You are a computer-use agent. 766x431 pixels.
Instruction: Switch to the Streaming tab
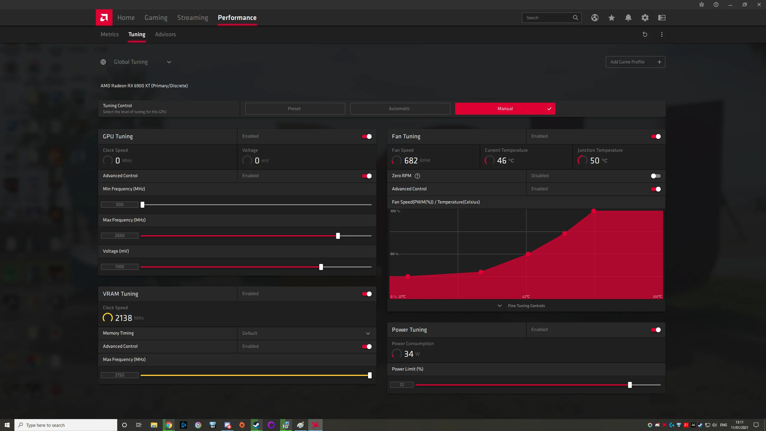192,18
